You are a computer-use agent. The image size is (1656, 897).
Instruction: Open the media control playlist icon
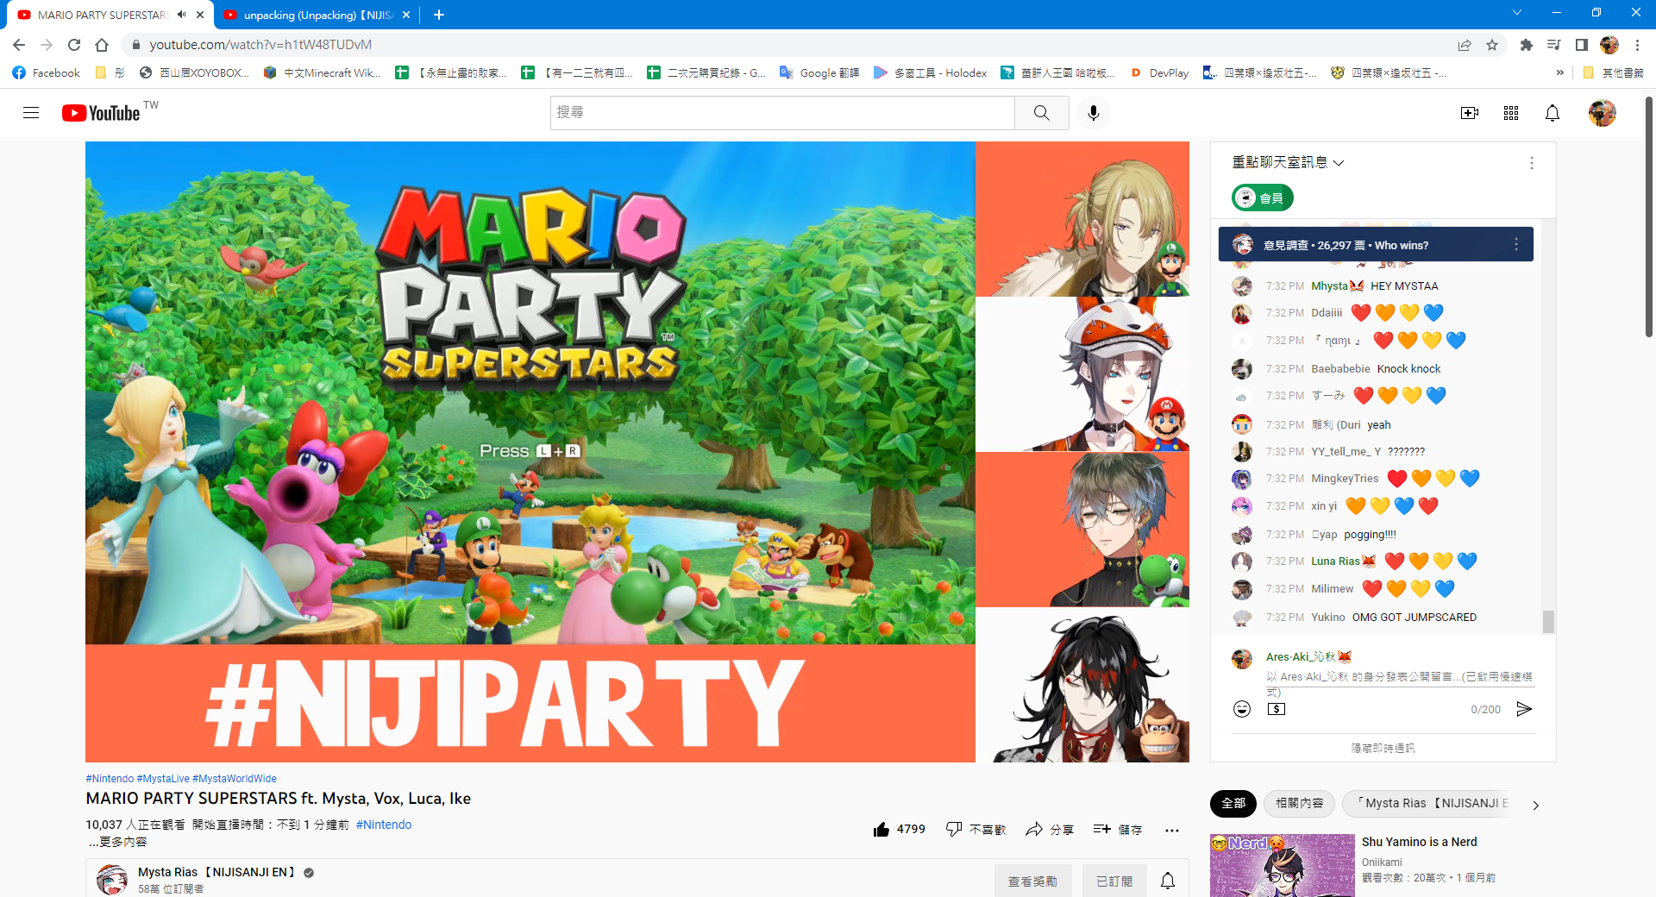point(1553,45)
